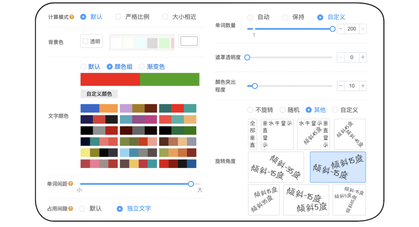
Task: Open the white custom background color box
Action: (x=189, y=41)
